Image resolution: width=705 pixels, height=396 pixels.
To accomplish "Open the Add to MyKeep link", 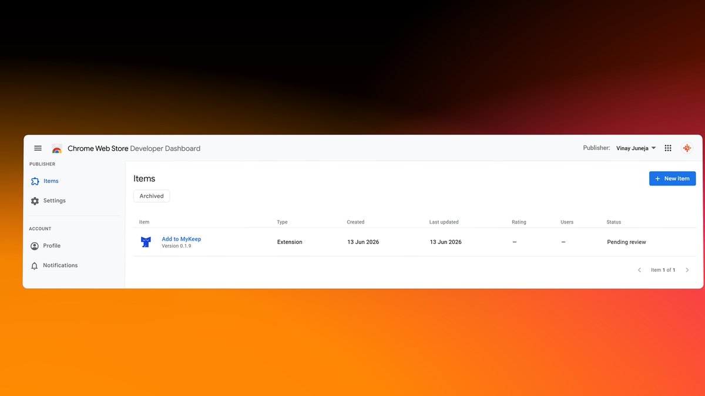I will 182,239.
